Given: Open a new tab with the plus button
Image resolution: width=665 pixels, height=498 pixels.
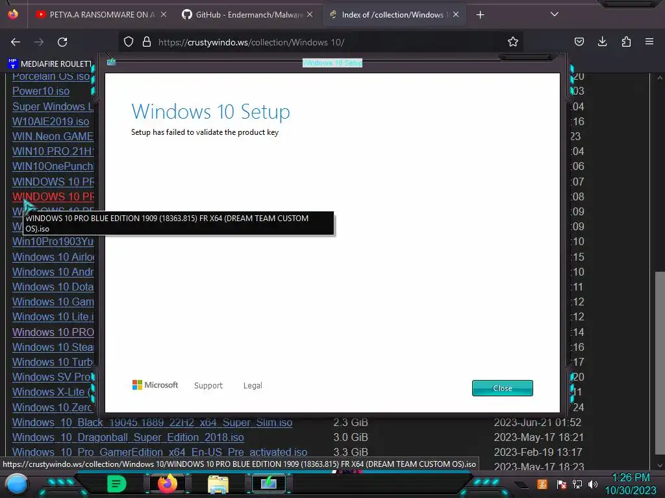Looking at the screenshot, I should coord(480,15).
